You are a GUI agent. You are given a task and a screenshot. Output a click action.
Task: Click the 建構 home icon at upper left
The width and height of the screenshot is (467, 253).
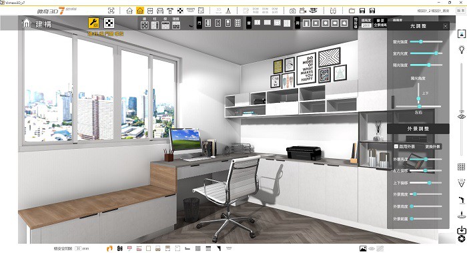[x=27, y=23]
